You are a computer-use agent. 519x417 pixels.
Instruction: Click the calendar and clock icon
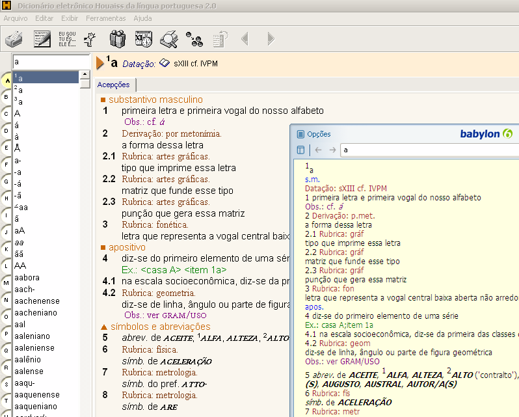pos(143,40)
